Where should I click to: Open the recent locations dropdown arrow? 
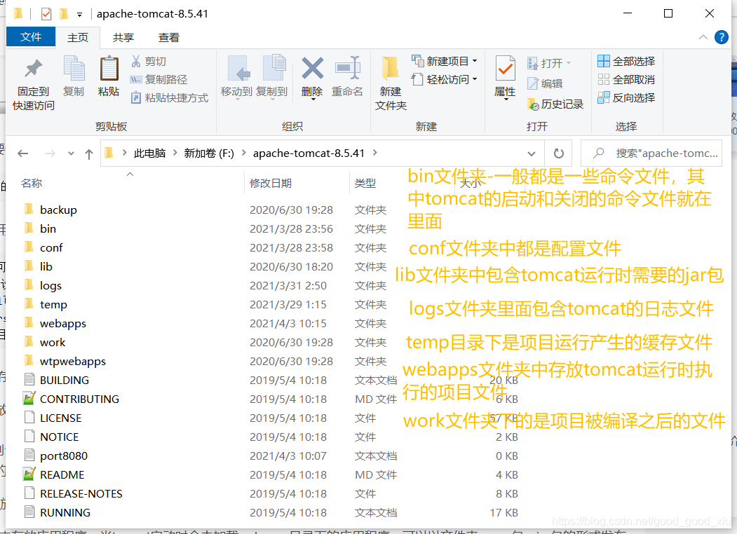(71, 153)
